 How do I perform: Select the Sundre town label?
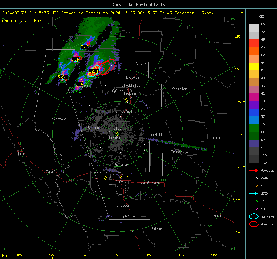(x=93, y=127)
